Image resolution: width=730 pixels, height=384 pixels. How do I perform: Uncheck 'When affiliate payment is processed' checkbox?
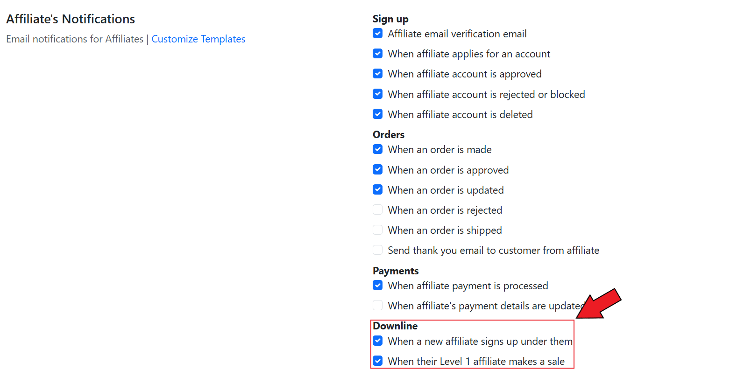click(378, 286)
